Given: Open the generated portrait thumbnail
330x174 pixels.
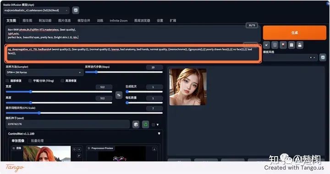Looking at the screenshot, I should coord(188,87).
